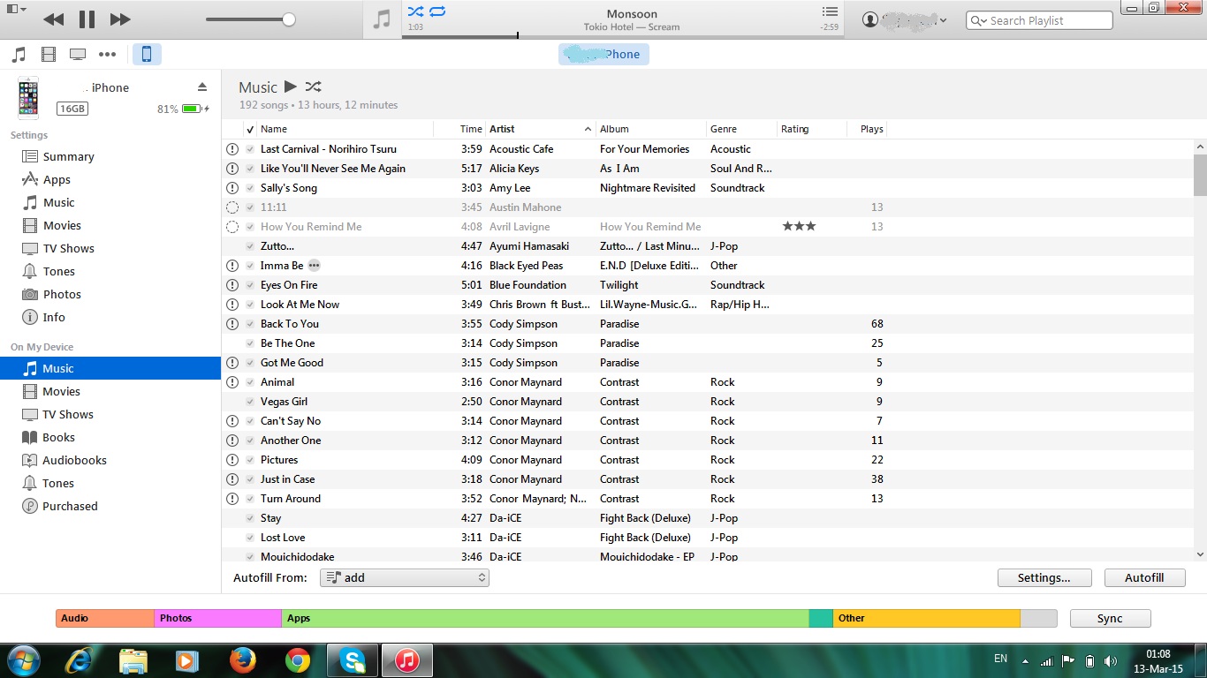This screenshot has height=678, width=1207.
Task: Open the Movies library filmstrip icon
Action: 49,55
